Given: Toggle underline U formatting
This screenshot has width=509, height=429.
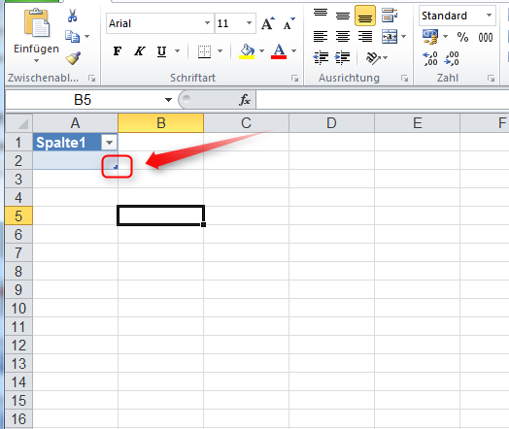Looking at the screenshot, I should 161,51.
